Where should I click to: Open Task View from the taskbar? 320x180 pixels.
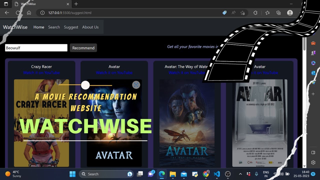tap(140, 174)
